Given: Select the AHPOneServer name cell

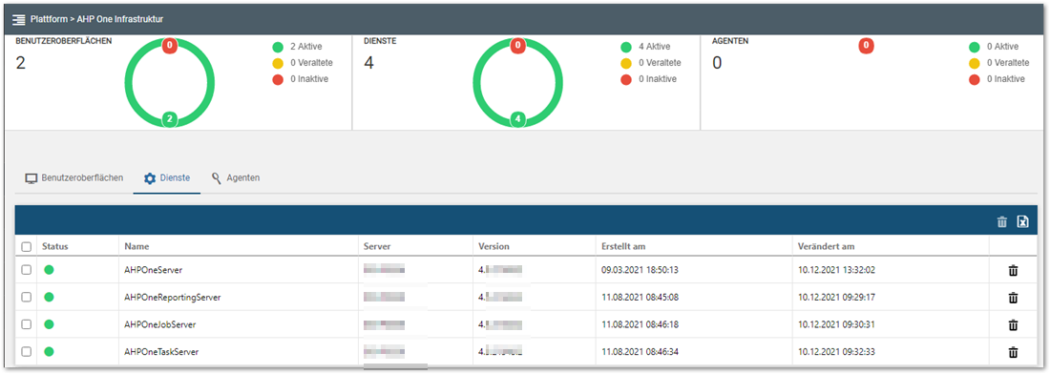Looking at the screenshot, I should pyautogui.click(x=154, y=270).
